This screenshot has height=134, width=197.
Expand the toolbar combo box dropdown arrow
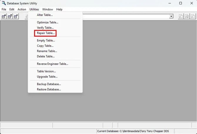(171, 16)
